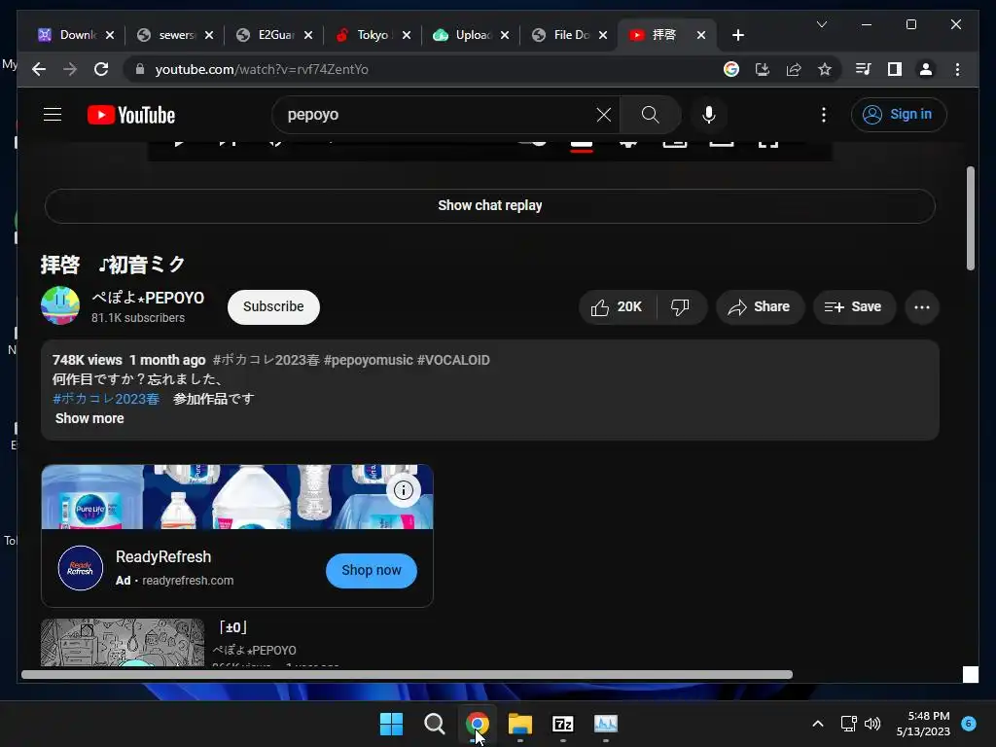996x747 pixels.
Task: Open the clock and date panel
Action: pos(923,724)
